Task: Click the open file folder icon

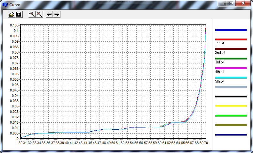Action: (12, 14)
